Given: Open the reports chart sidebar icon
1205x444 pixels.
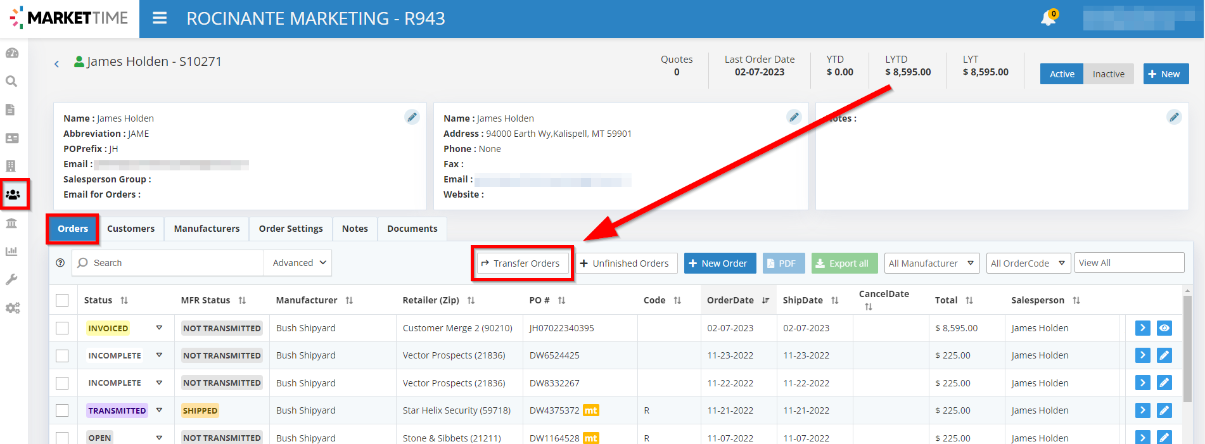Looking at the screenshot, I should [11, 251].
